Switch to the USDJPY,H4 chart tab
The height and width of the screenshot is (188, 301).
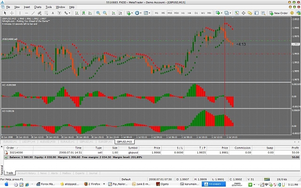pos(28,142)
